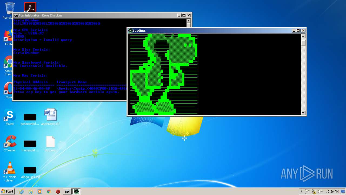The height and width of the screenshot is (195, 346).
Task: Click the Loading window scrollbar thumb
Action: click(303, 43)
